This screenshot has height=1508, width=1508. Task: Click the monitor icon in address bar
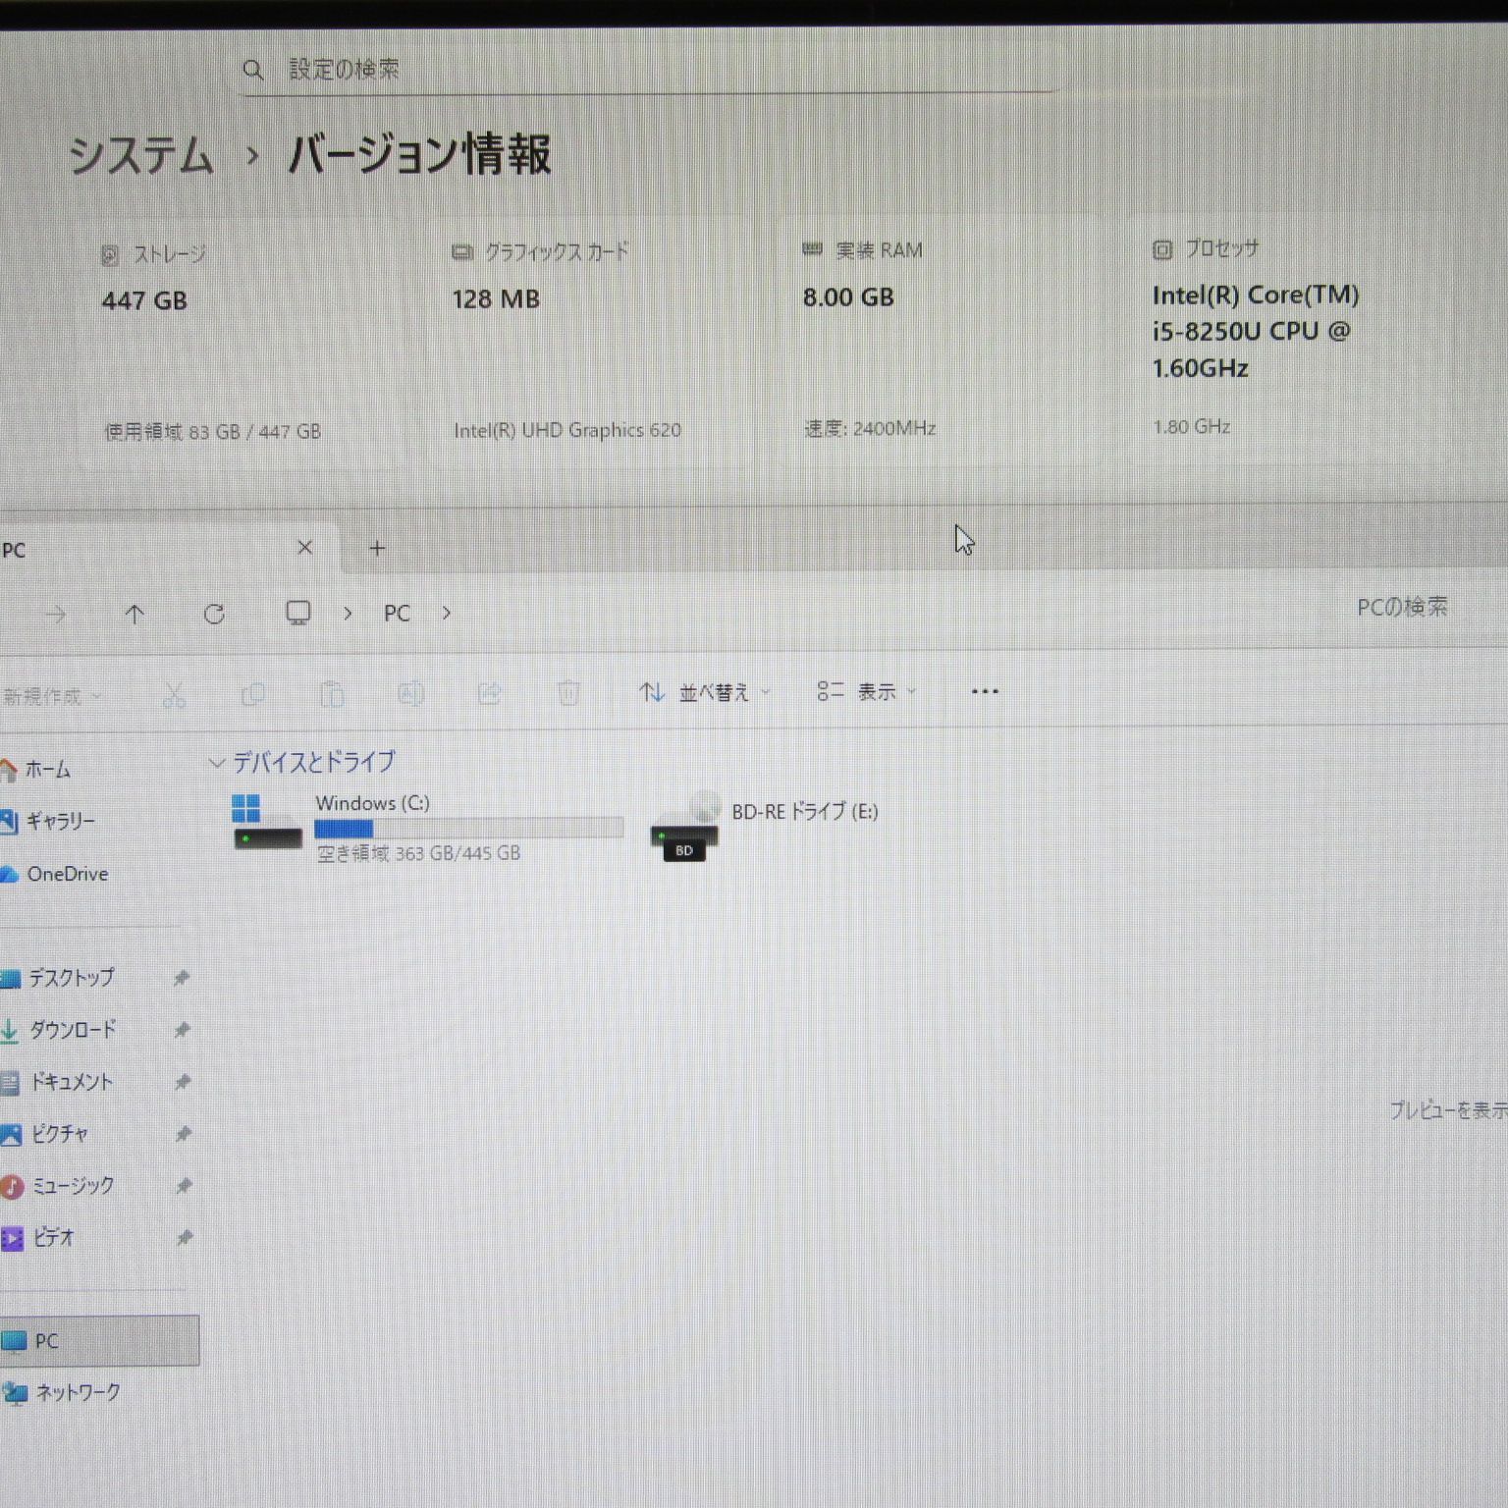tap(297, 614)
